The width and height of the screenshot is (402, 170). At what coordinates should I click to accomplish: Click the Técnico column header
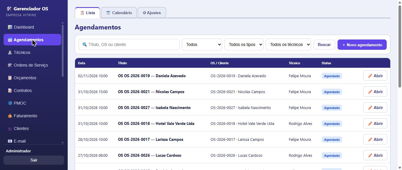tap(294, 63)
